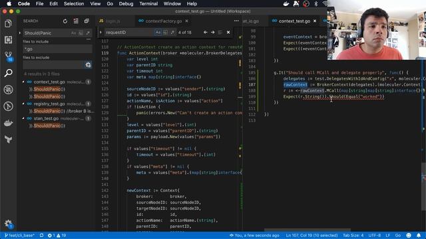426x239 pixels.
Task: Close the find widget
Action: click(228, 33)
